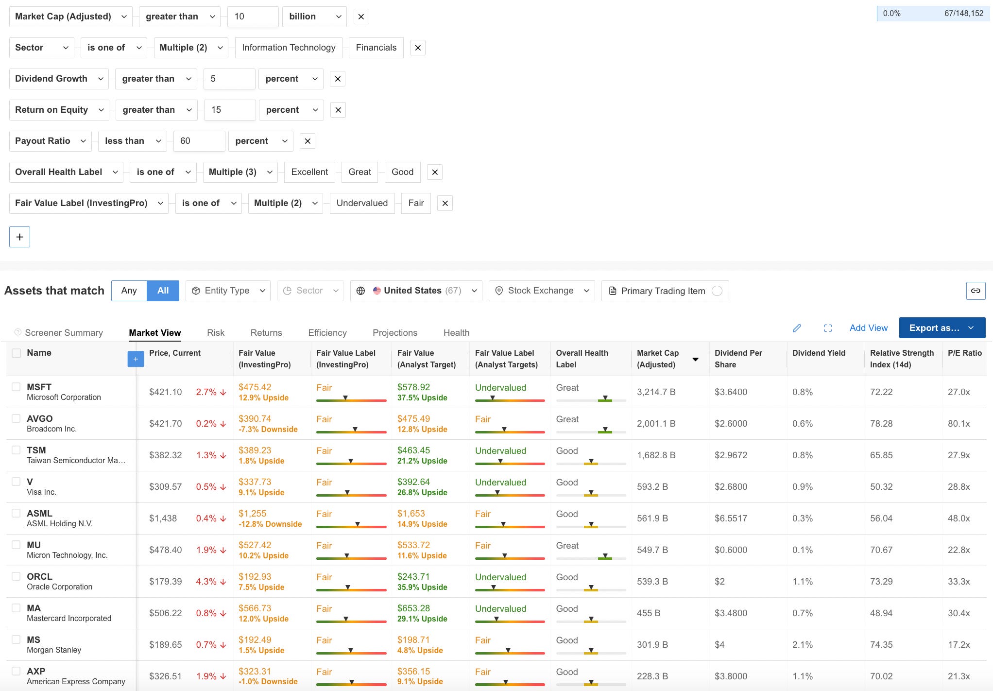Check the AVGO row checkbox
The height and width of the screenshot is (691, 993).
click(x=17, y=418)
